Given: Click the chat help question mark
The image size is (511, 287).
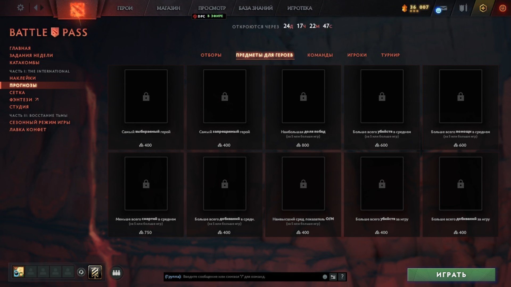Looking at the screenshot, I should [x=342, y=277].
